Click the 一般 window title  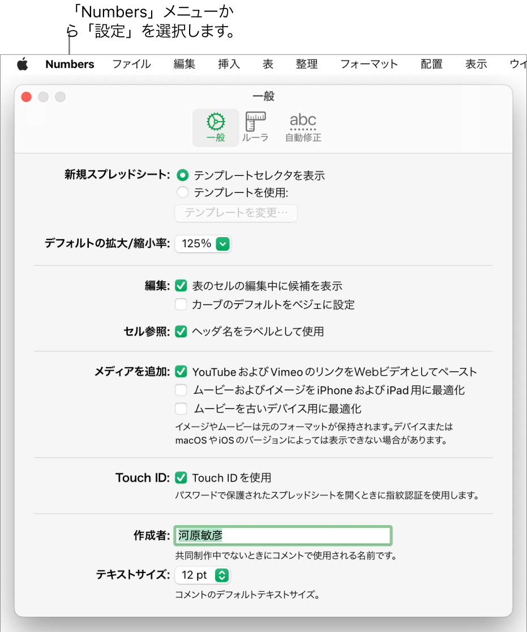pos(263,96)
